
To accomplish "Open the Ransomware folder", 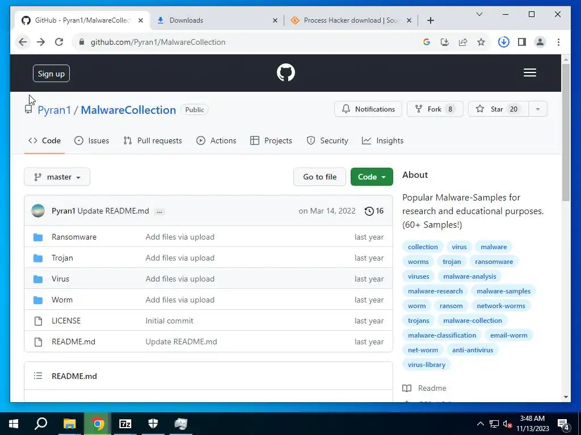I will 74,237.
